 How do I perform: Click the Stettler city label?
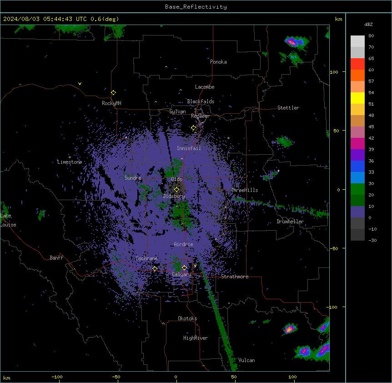288,108
